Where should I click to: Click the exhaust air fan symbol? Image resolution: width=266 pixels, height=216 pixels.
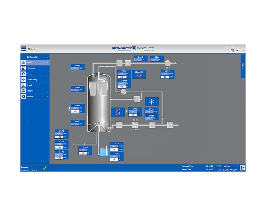(x=167, y=63)
